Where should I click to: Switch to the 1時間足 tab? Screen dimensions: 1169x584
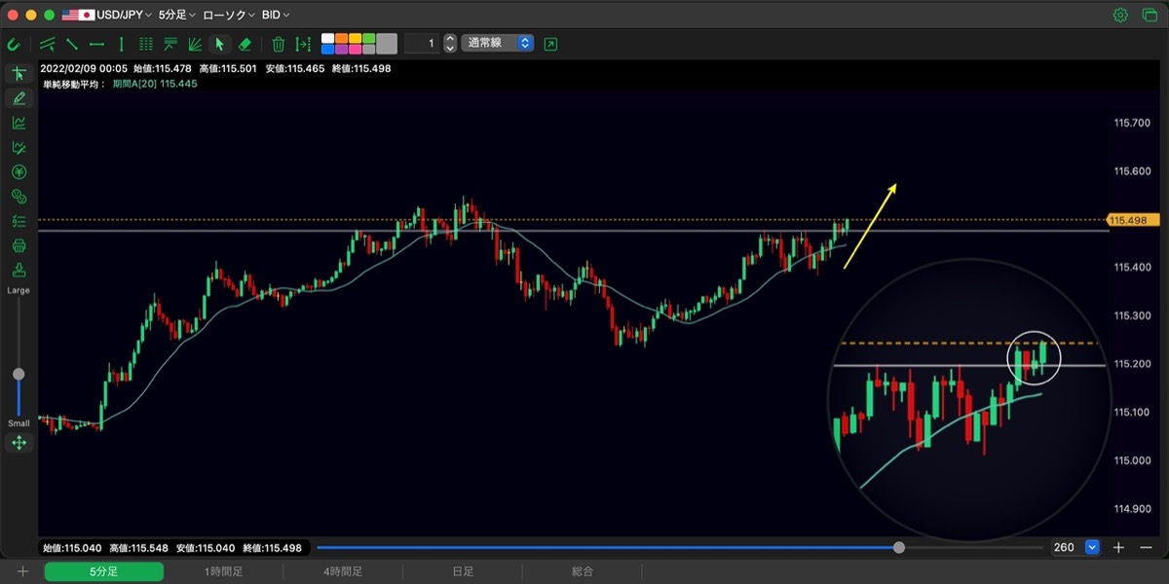[223, 571]
